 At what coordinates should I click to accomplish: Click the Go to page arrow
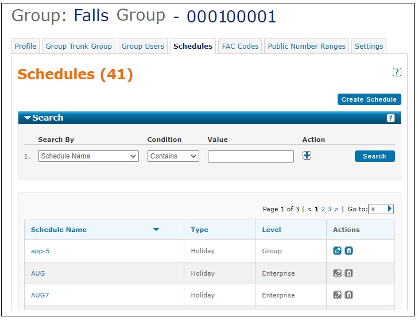(x=389, y=209)
